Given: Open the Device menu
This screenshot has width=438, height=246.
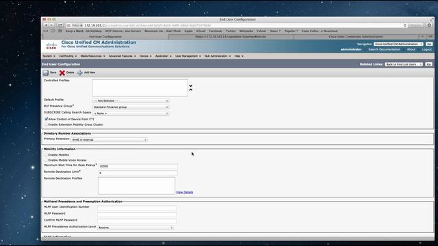Looking at the screenshot, I should 146,56.
